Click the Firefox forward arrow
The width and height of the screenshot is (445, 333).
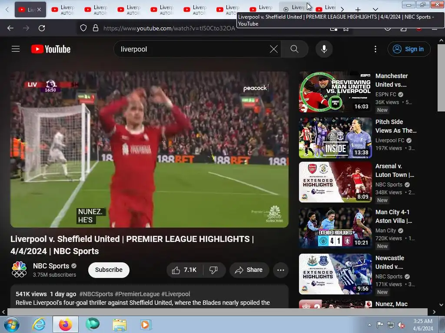point(26,28)
